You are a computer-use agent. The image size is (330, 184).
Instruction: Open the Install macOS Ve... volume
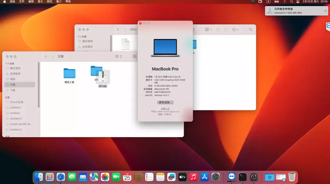(x=21, y=124)
